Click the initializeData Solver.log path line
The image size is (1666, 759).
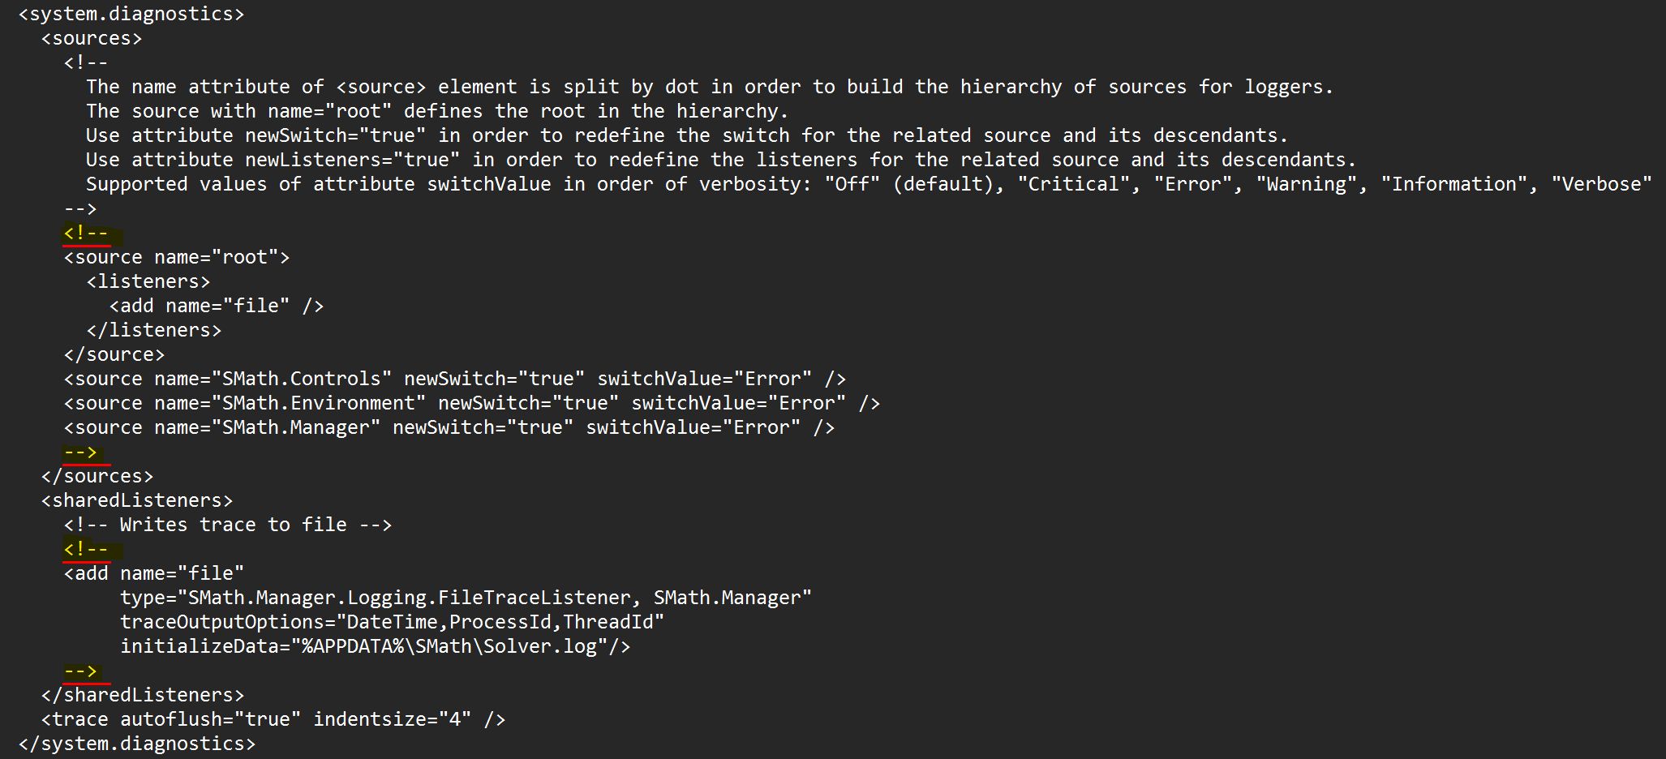pyautogui.click(x=376, y=647)
